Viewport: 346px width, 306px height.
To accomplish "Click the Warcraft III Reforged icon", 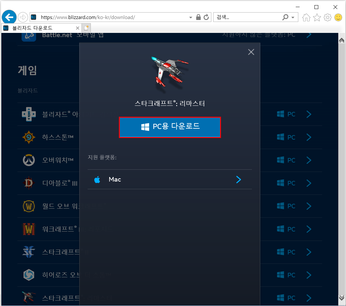I will point(29,229).
